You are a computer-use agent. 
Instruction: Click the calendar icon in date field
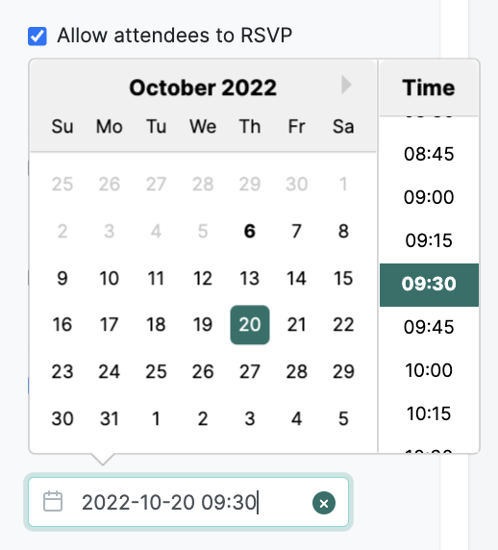click(53, 502)
